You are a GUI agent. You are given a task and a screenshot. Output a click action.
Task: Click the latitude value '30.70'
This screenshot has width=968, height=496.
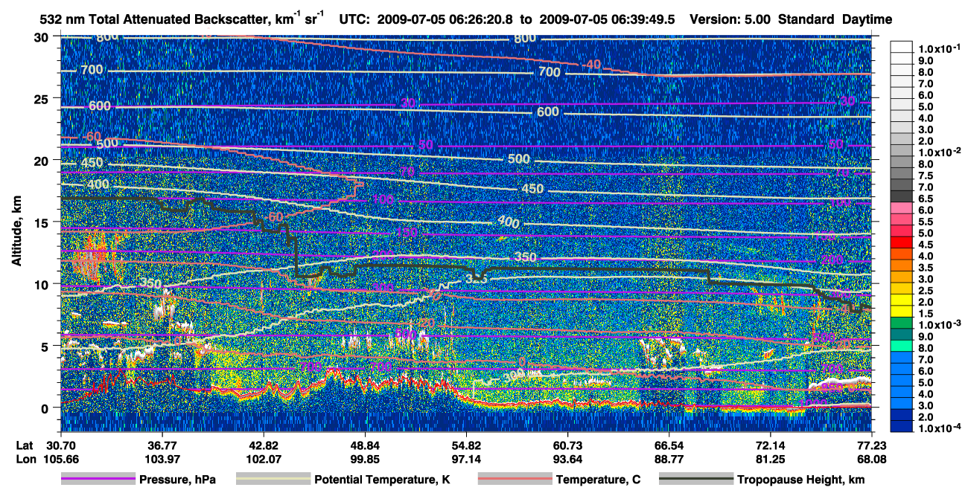[x=60, y=445]
